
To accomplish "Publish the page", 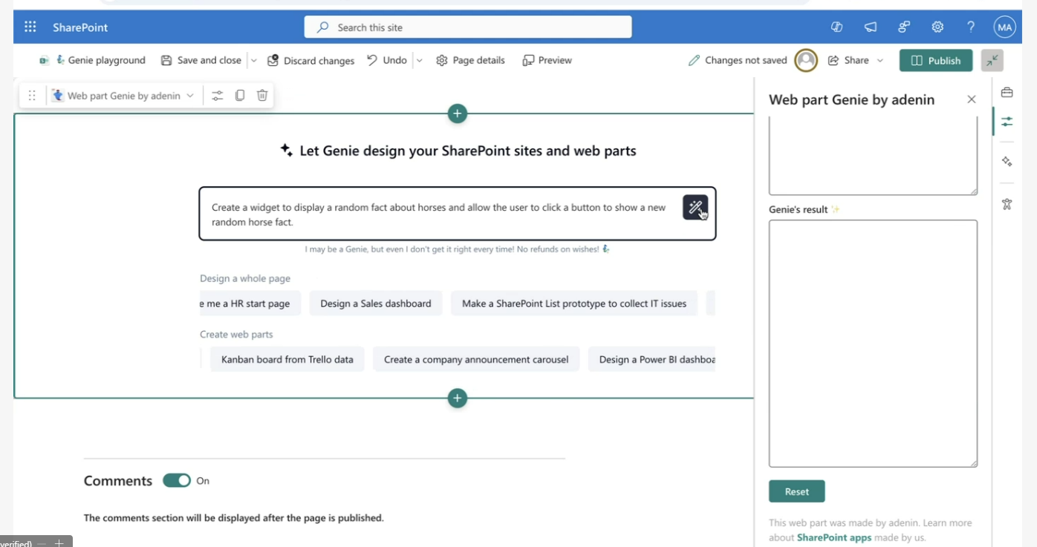I will 936,60.
